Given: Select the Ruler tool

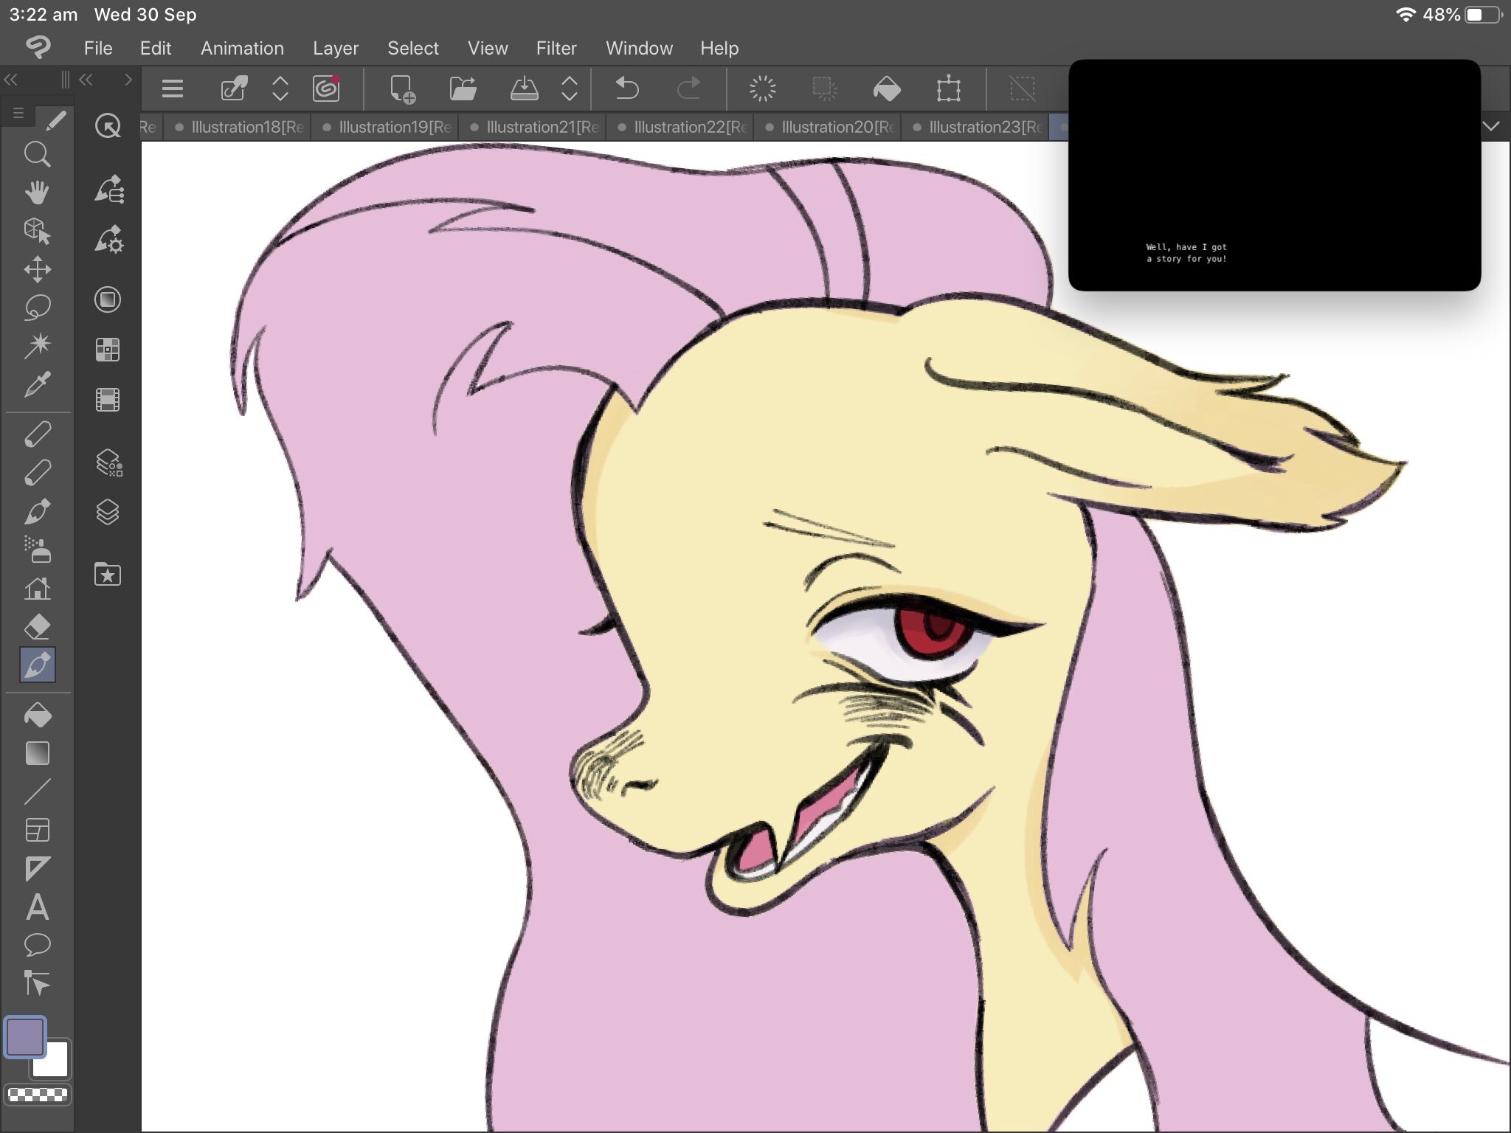Looking at the screenshot, I should pos(37,868).
